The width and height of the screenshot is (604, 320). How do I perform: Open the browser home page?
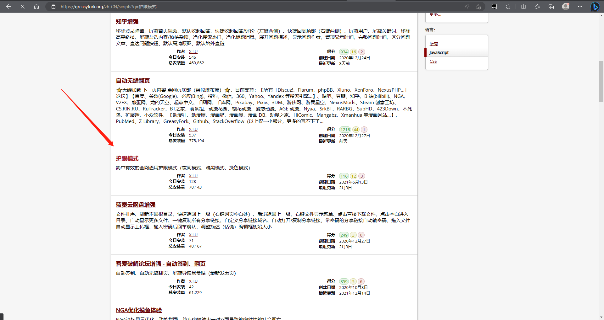click(36, 6)
